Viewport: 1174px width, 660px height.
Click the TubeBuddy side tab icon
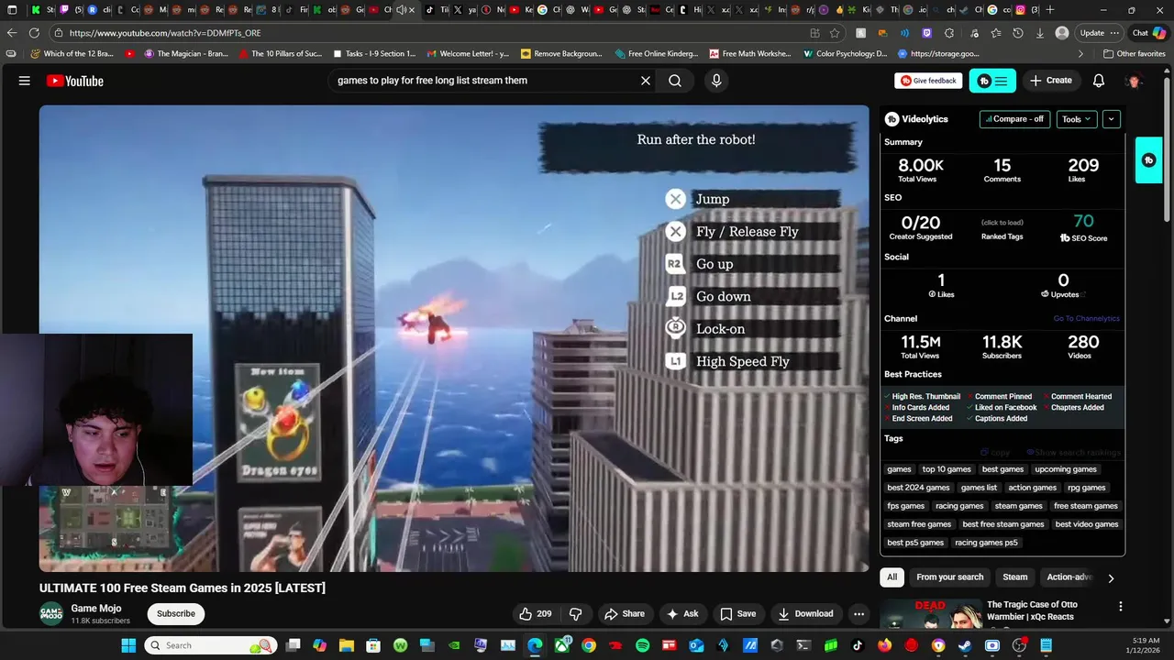coord(1148,160)
